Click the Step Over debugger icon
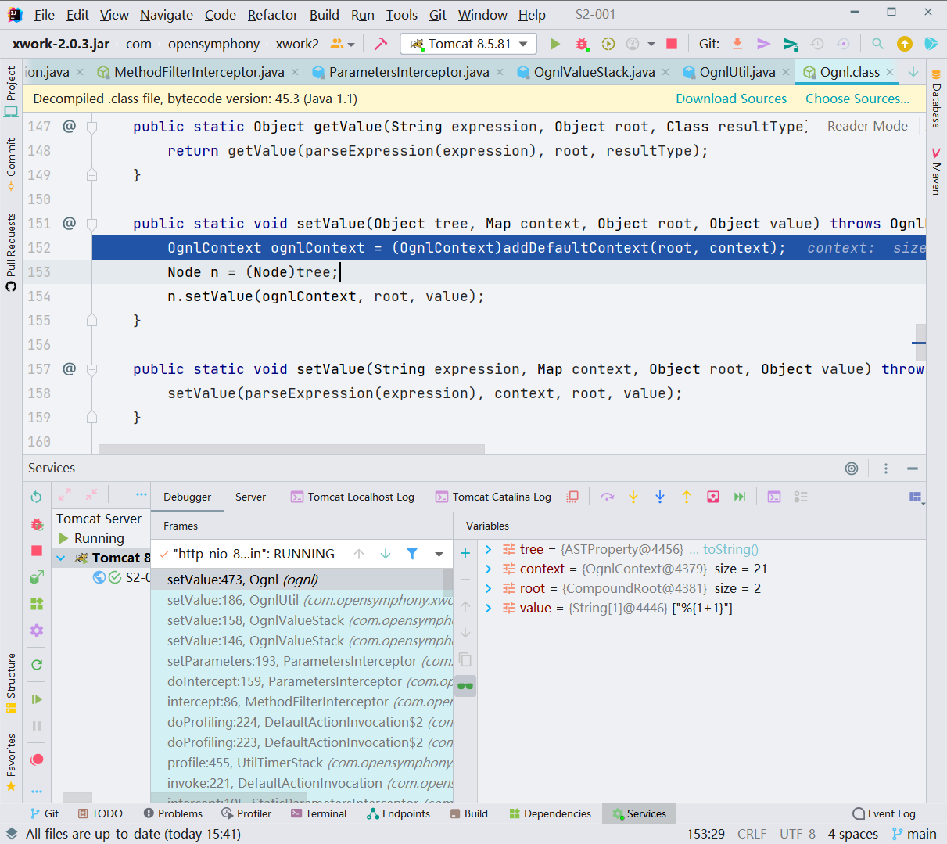The width and height of the screenshot is (947, 844). (x=607, y=497)
